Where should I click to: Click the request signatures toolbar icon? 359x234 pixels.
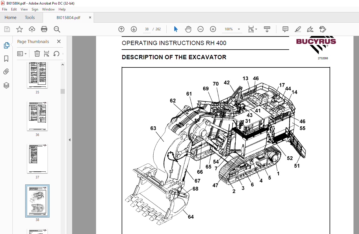(x=323, y=29)
